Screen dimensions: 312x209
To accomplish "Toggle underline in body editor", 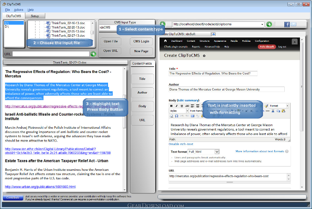I will coord(182,106).
